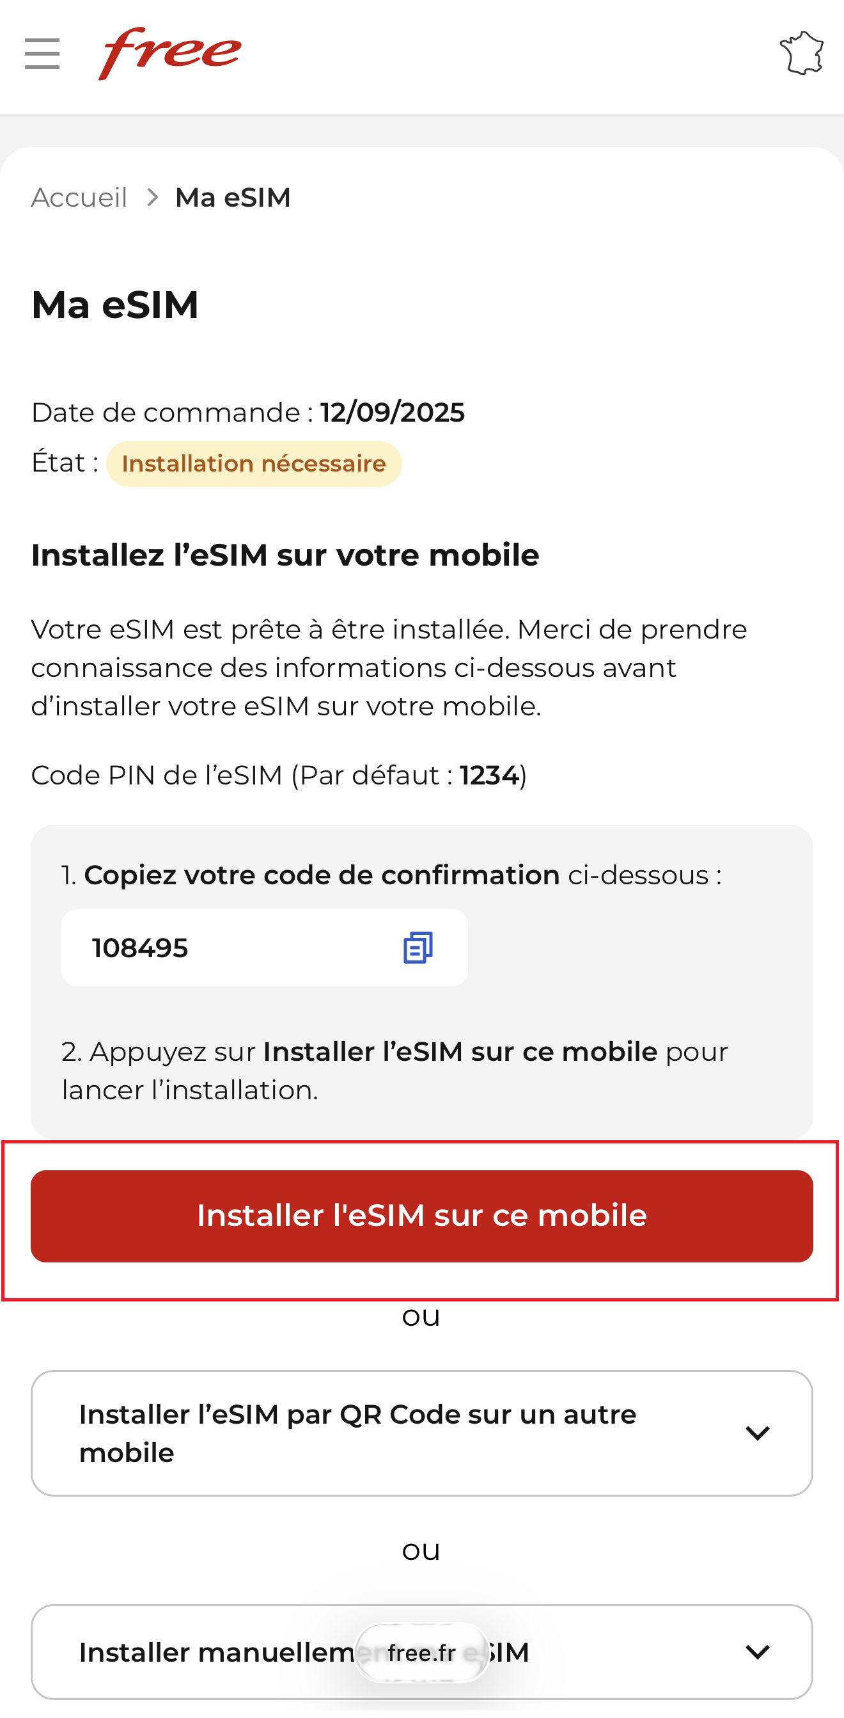Click chevron beside manual install option
The width and height of the screenshot is (844, 1718).
click(757, 1652)
